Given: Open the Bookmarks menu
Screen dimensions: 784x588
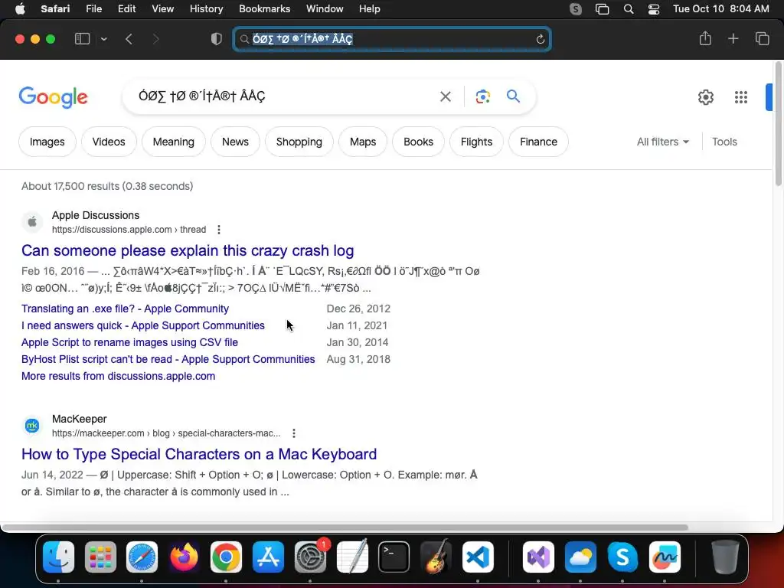Looking at the screenshot, I should (x=264, y=9).
